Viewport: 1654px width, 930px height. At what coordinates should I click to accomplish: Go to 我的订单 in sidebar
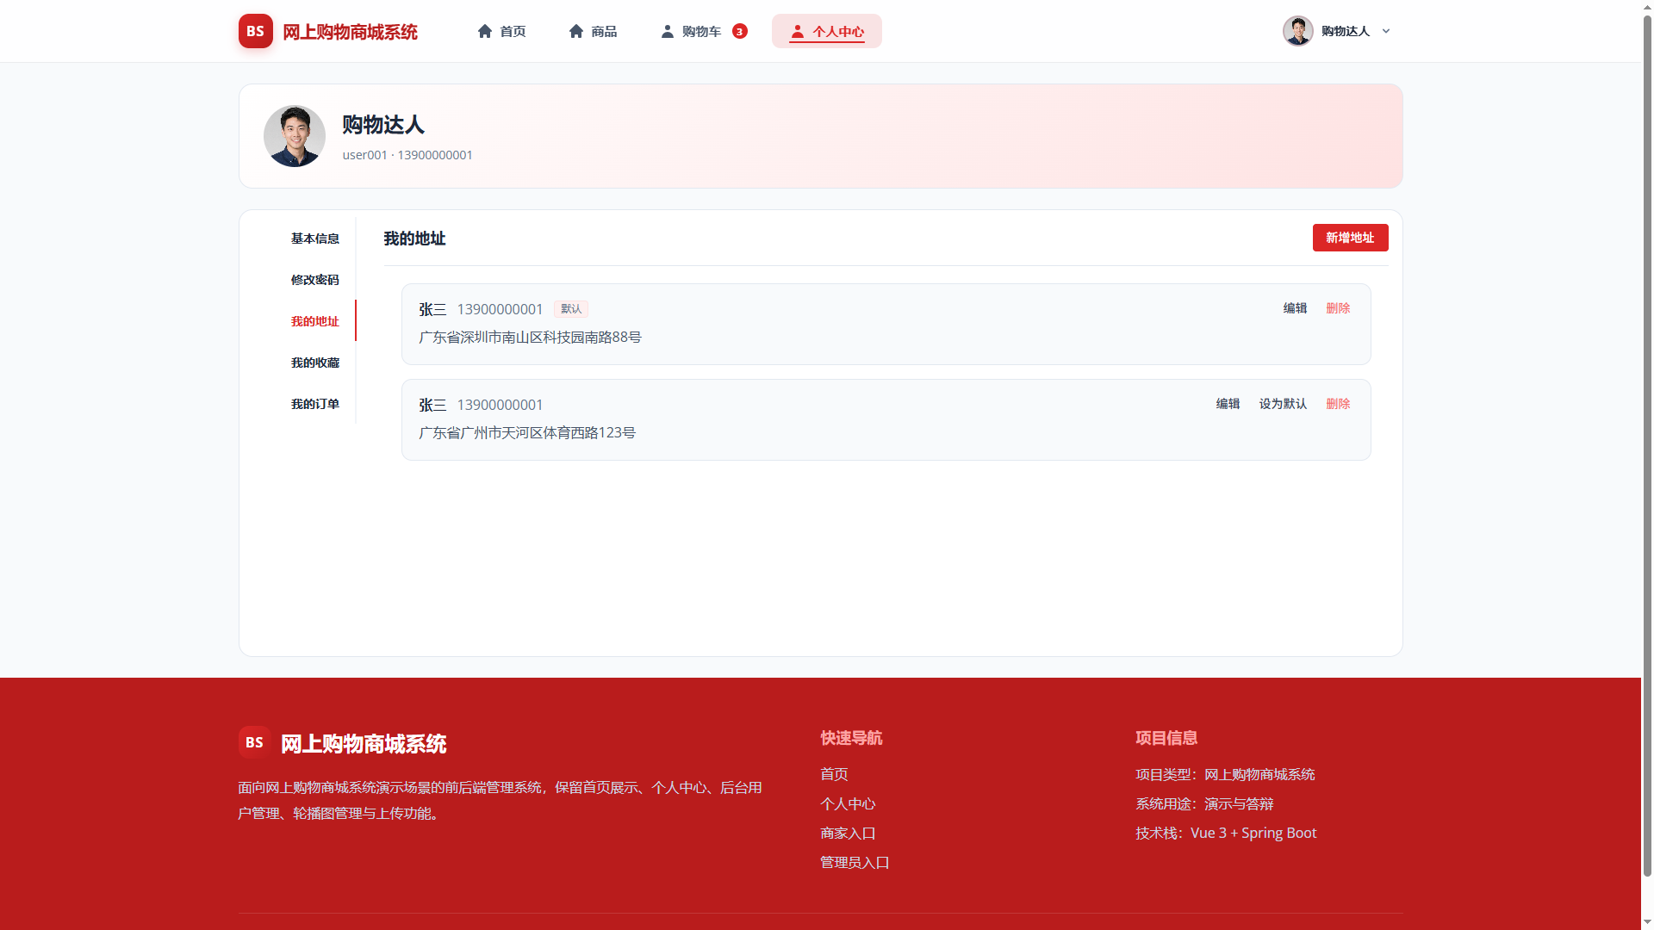[x=314, y=404]
